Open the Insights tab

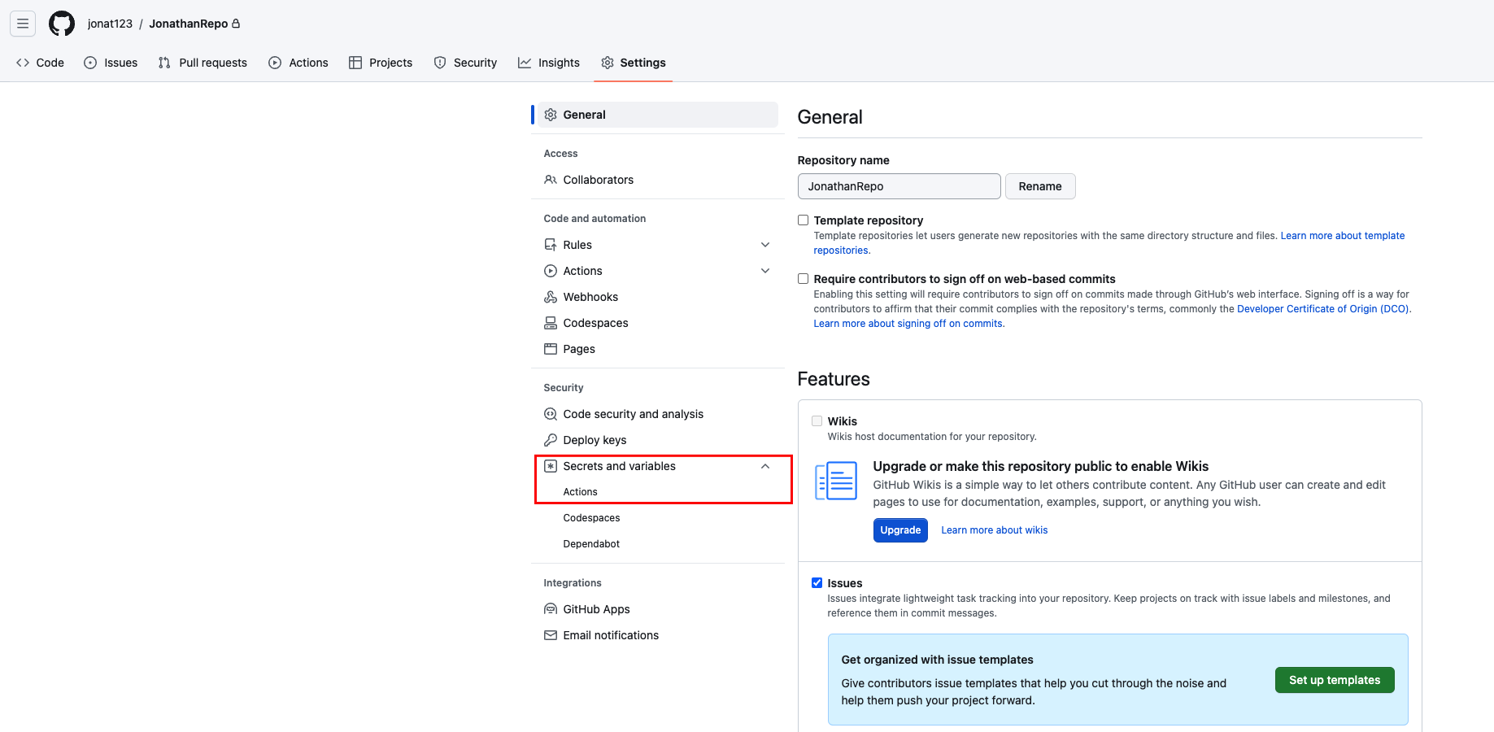pos(549,63)
